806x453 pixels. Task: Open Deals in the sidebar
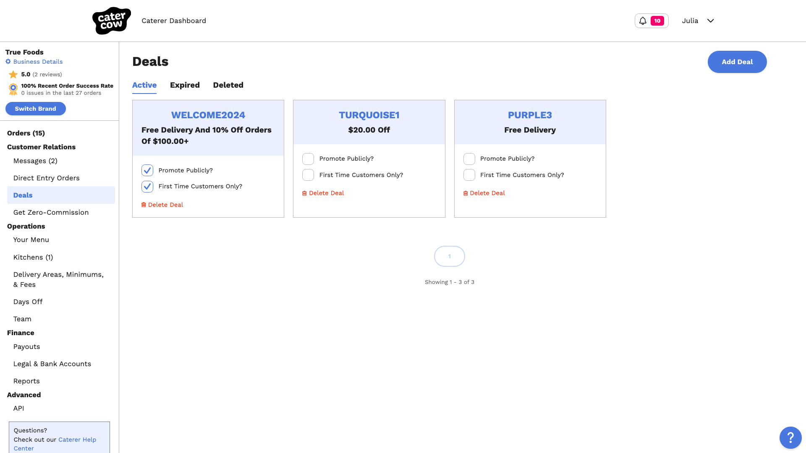point(61,195)
